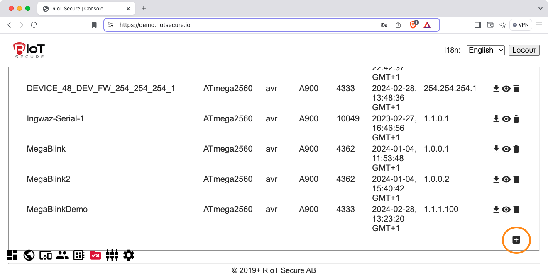The image size is (548, 275).
Task: Download the MegaBlink firmware
Action: pos(496,149)
